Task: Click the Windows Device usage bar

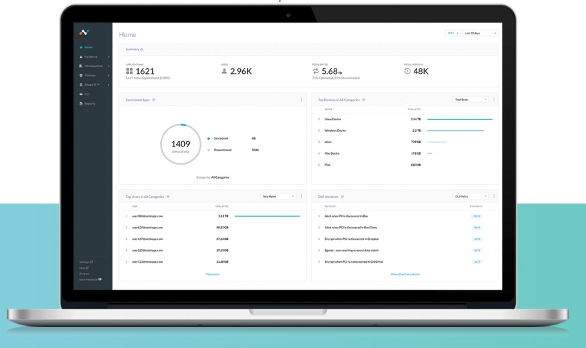Action: [455, 130]
